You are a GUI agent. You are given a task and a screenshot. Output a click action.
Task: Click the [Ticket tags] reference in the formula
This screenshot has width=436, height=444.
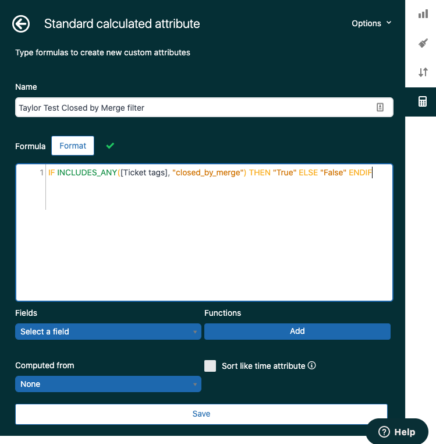(x=144, y=173)
